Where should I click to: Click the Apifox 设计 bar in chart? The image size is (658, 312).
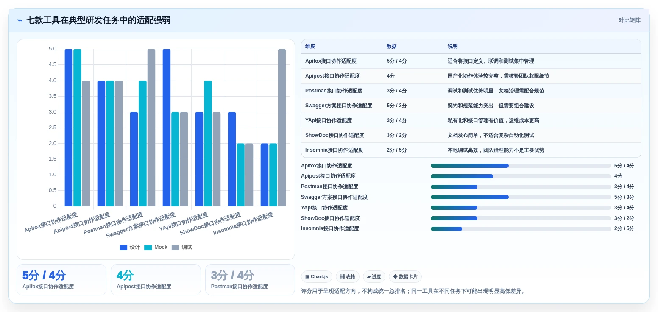[x=69, y=128]
